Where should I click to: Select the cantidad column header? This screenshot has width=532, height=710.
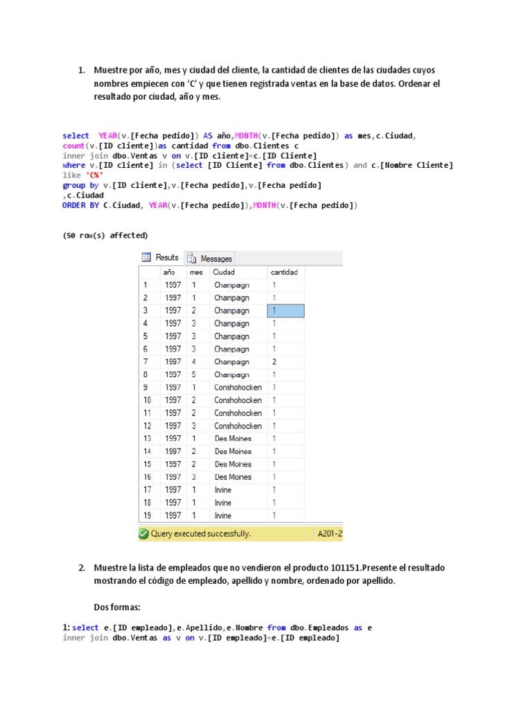coord(285,272)
